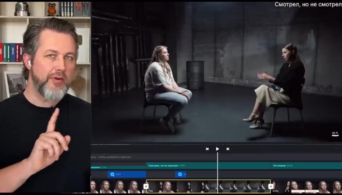Play the video preview
Screen dimensions: 342x195
[217, 149]
